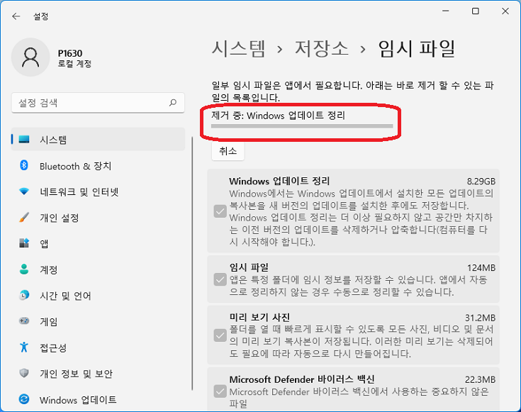Click the P1630 account name
Image resolution: width=521 pixels, height=412 pixels.
(x=70, y=53)
